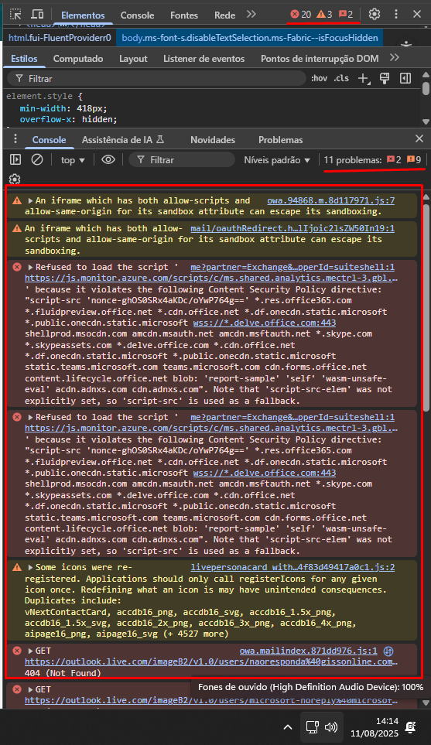Expand the Some icons were re-registered warning

point(30,568)
